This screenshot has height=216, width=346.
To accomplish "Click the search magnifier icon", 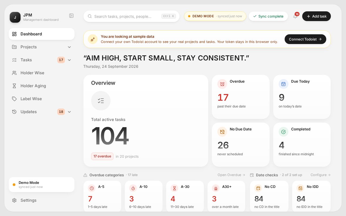I will pyautogui.click(x=90, y=16).
